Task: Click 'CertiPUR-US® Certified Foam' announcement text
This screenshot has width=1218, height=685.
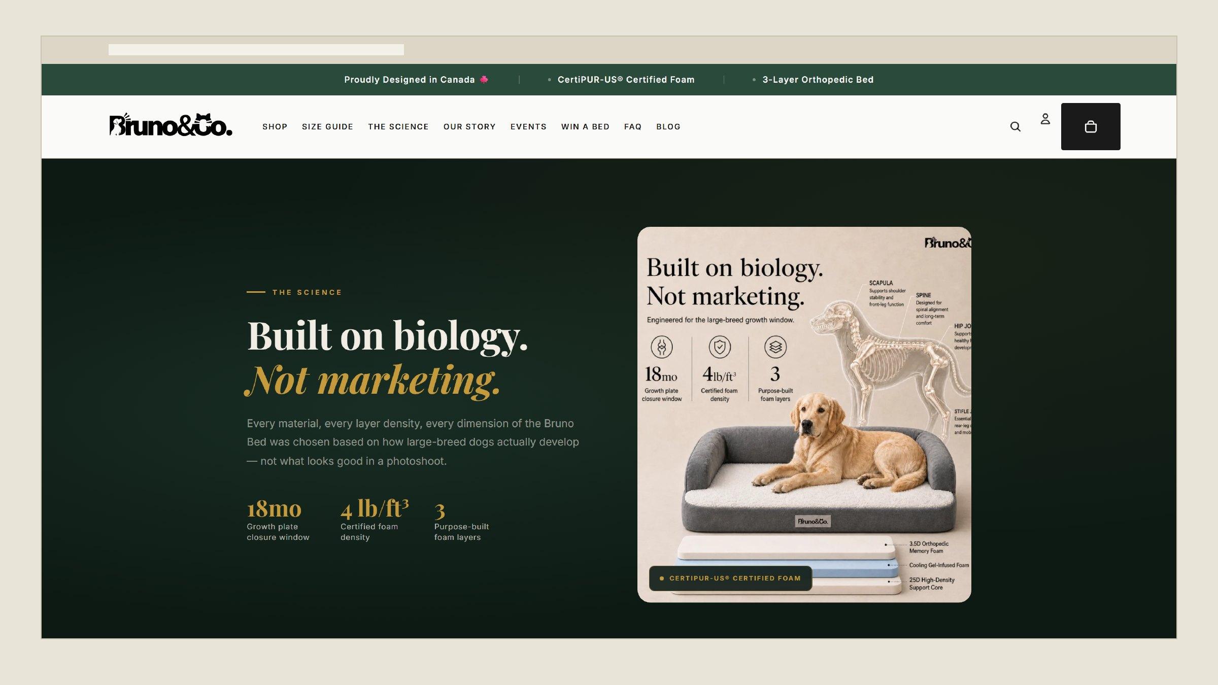Action: [x=626, y=80]
